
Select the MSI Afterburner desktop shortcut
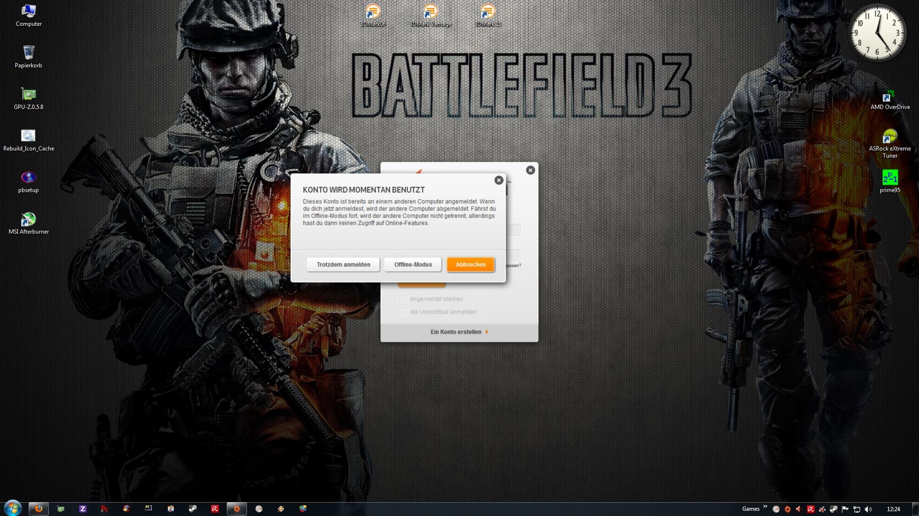(29, 223)
